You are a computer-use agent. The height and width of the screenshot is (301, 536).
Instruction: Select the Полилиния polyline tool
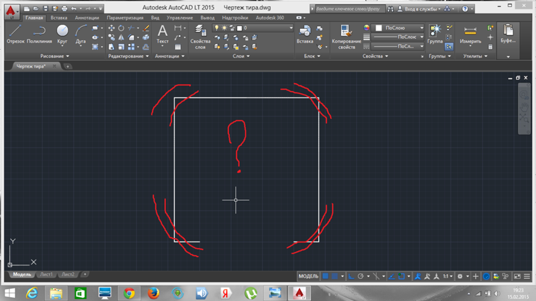pos(40,34)
